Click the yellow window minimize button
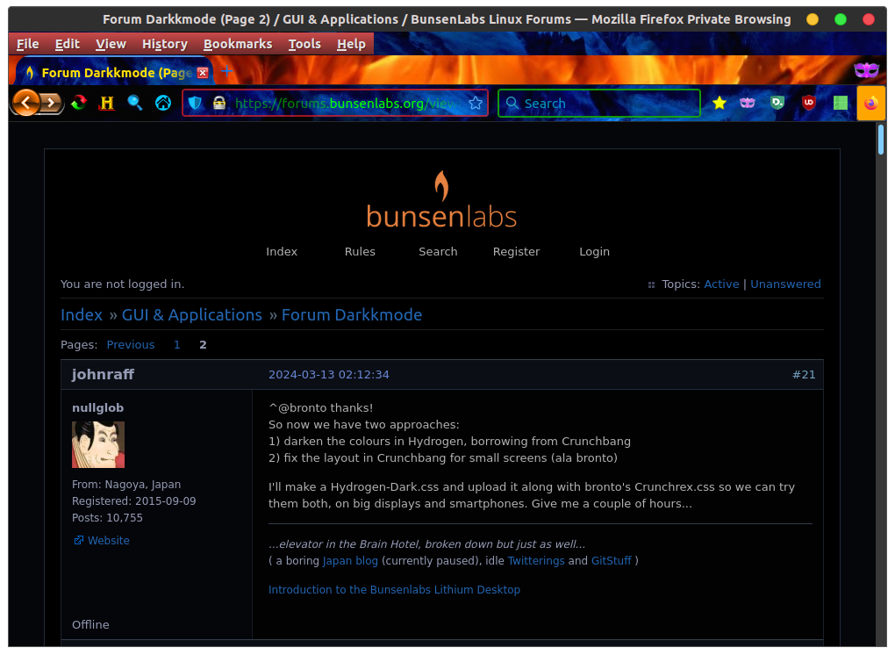 pos(813,19)
